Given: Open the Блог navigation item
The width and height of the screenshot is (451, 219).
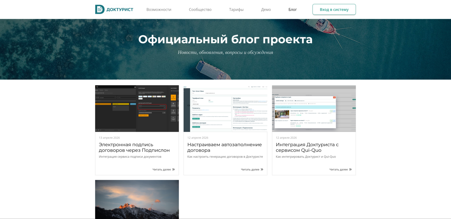Looking at the screenshot, I should [293, 10].
